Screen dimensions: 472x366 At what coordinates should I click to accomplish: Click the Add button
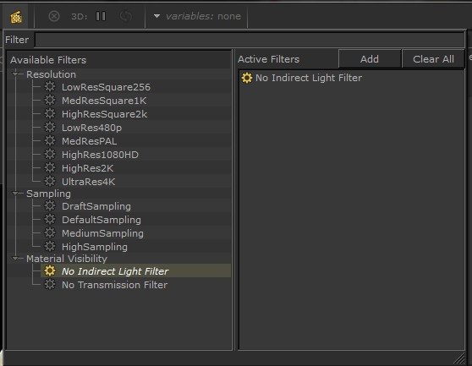[370, 59]
